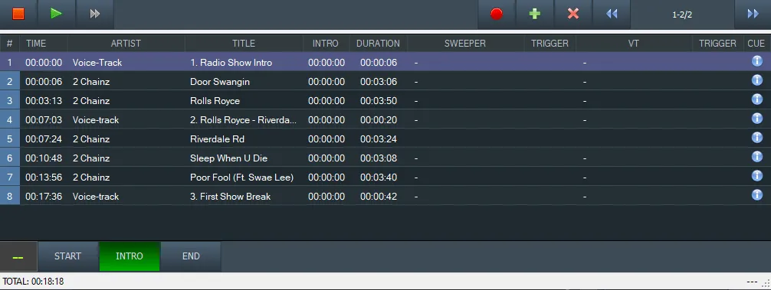
Task: Click the red Record button
Action: coord(497,14)
